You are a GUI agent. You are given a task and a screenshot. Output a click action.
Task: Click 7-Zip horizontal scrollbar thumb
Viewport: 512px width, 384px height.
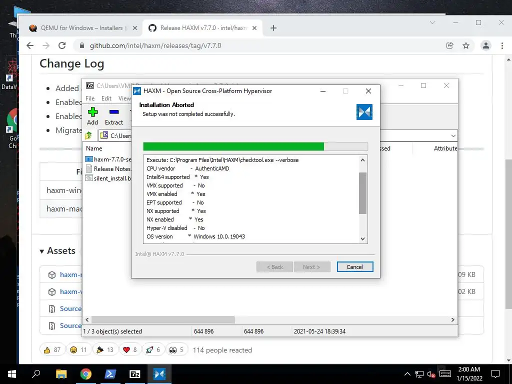(x=163, y=319)
